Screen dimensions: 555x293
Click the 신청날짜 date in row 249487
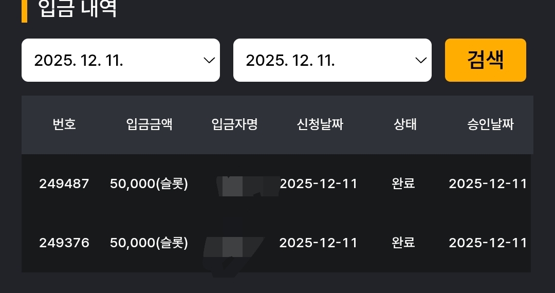click(319, 184)
